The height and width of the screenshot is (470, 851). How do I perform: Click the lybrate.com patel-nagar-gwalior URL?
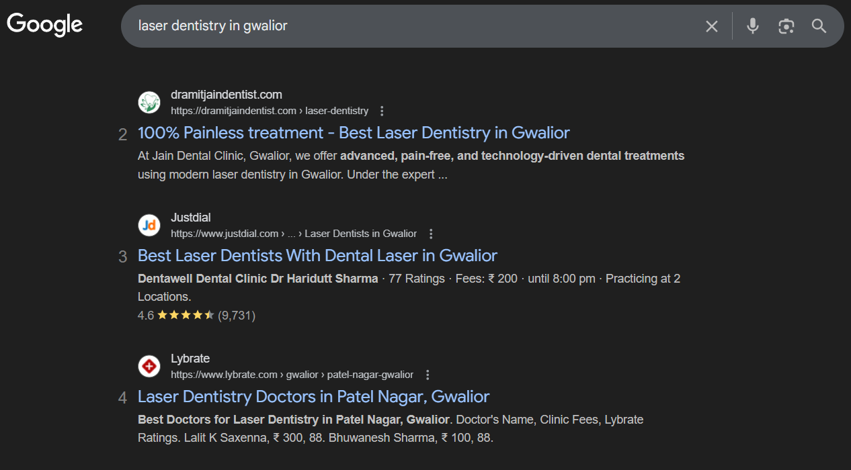pyautogui.click(x=292, y=375)
